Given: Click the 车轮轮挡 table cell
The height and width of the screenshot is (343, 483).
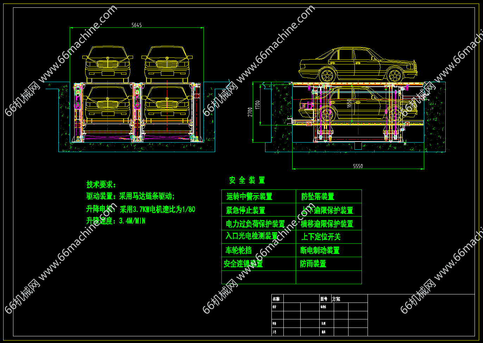Looking at the screenshot, I should (238, 250).
